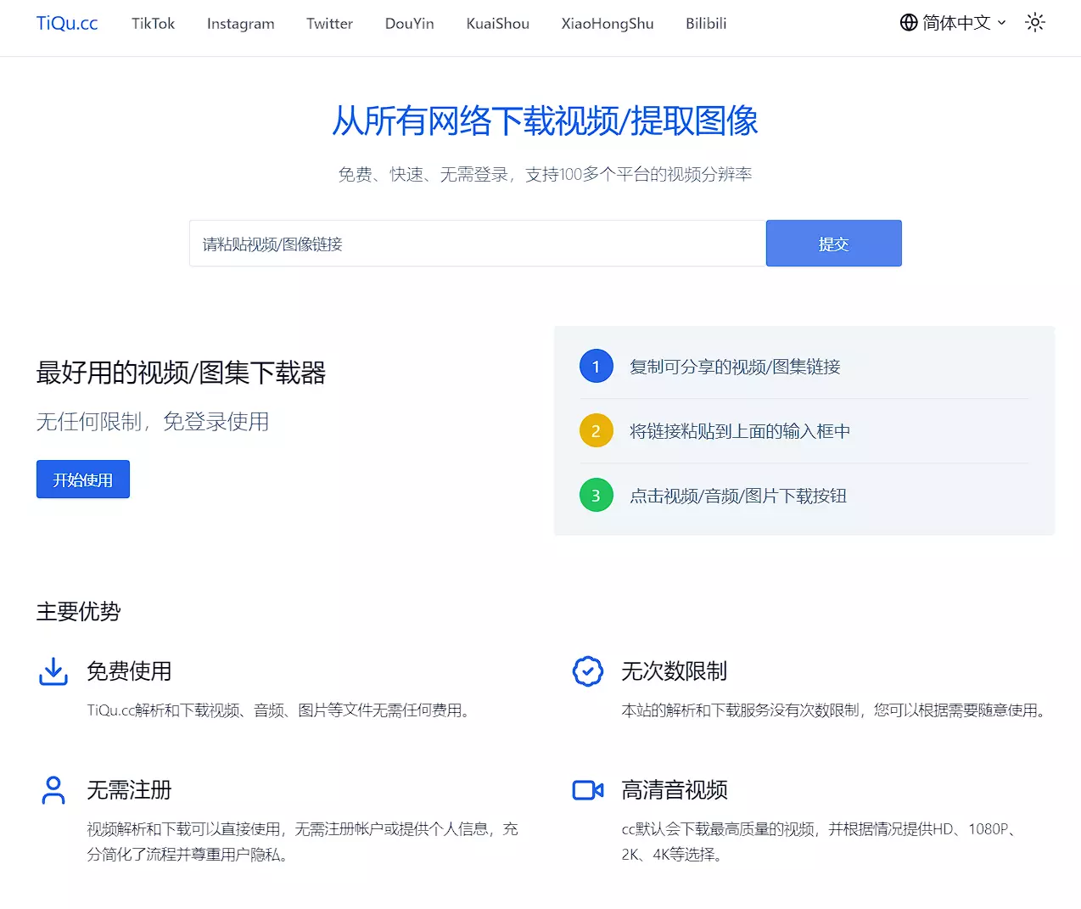Image resolution: width=1081 pixels, height=909 pixels.
Task: Click the TiQu.cc logo link
Action: coord(67,24)
